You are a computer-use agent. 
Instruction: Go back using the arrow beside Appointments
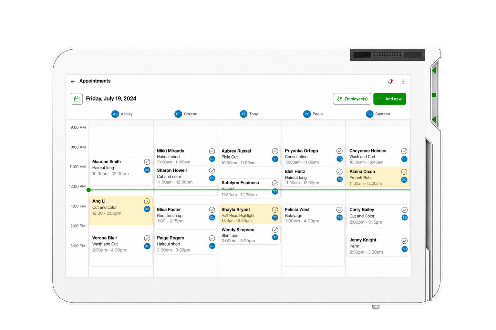(73, 82)
